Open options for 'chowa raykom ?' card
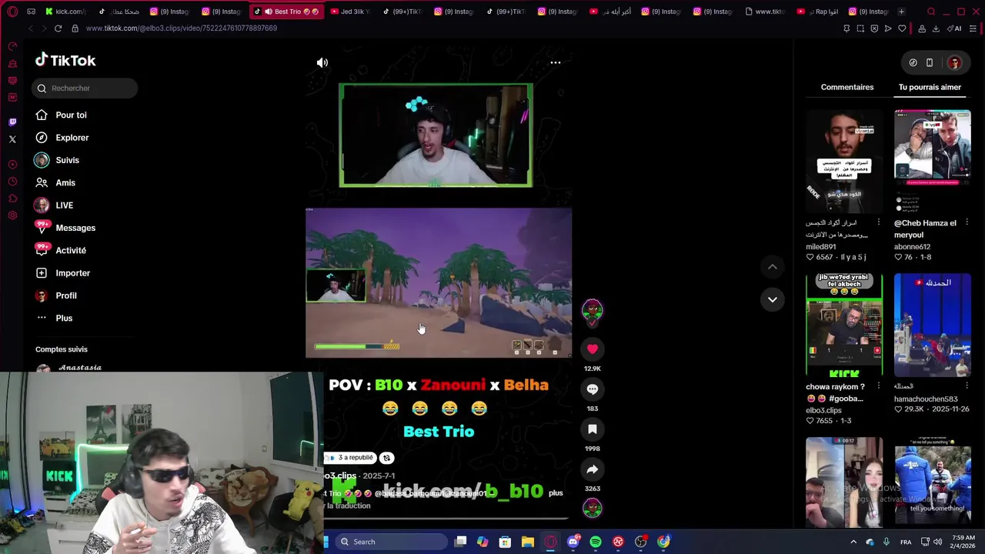The width and height of the screenshot is (985, 554). (878, 386)
